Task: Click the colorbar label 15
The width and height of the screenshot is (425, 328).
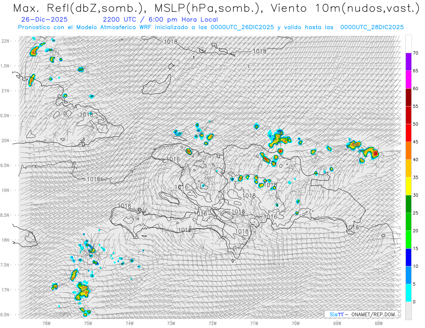Action: [415, 248]
